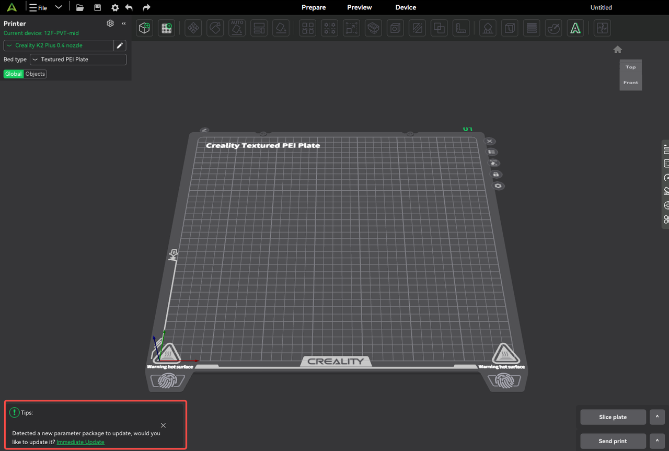Image resolution: width=669 pixels, height=451 pixels.
Task: Click the Text shape letter A tool
Action: tap(575, 28)
